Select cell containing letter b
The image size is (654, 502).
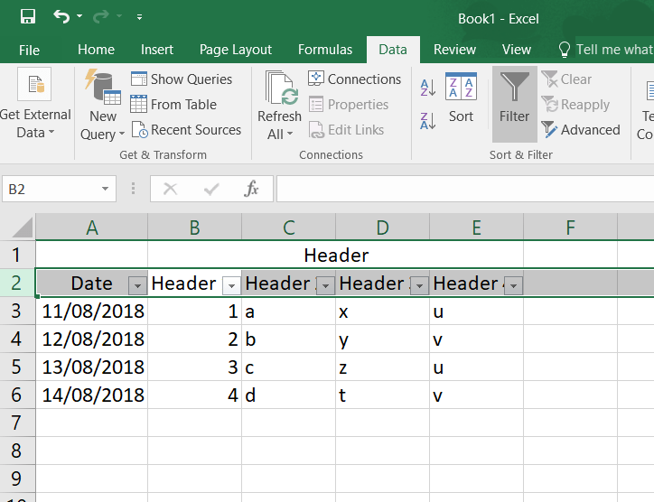[x=289, y=339]
